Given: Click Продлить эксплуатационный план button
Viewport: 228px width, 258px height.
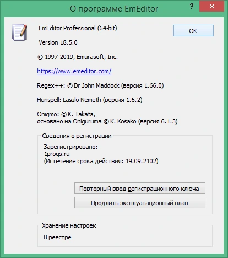Looking at the screenshot, I should 140,203.
